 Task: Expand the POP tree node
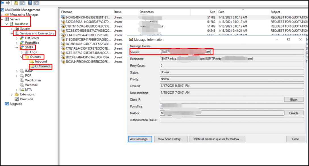pos(17,76)
